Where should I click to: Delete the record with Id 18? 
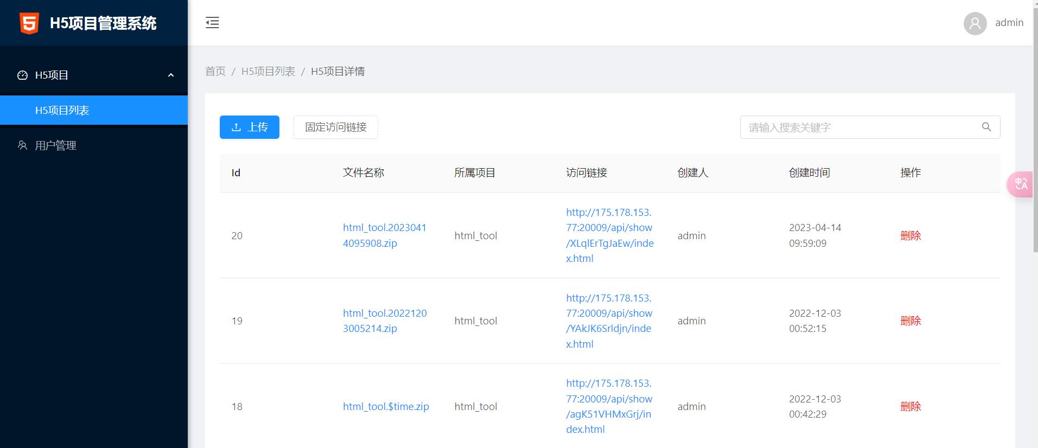(910, 406)
